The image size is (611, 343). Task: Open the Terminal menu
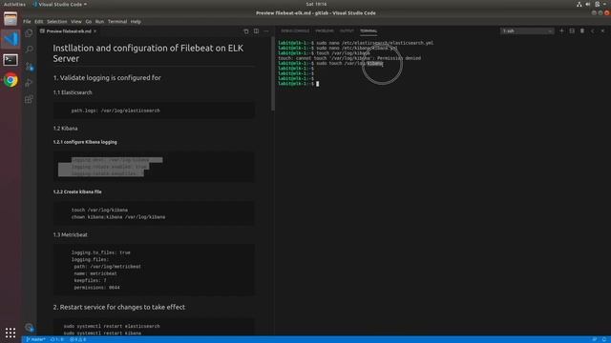117,22
